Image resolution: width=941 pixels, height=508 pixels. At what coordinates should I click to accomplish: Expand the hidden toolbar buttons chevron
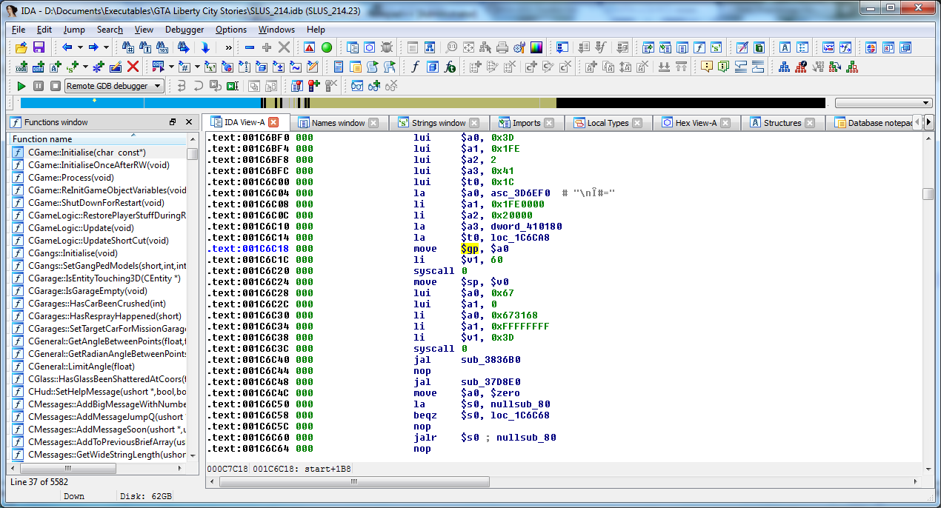229,47
